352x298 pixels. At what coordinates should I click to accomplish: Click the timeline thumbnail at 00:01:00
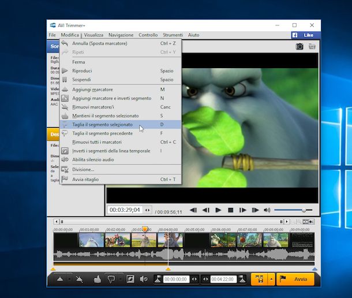pos(92,240)
